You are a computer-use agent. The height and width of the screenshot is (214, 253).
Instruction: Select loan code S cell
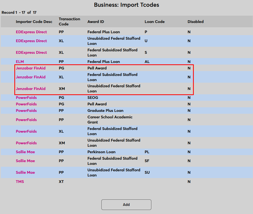click(146, 52)
